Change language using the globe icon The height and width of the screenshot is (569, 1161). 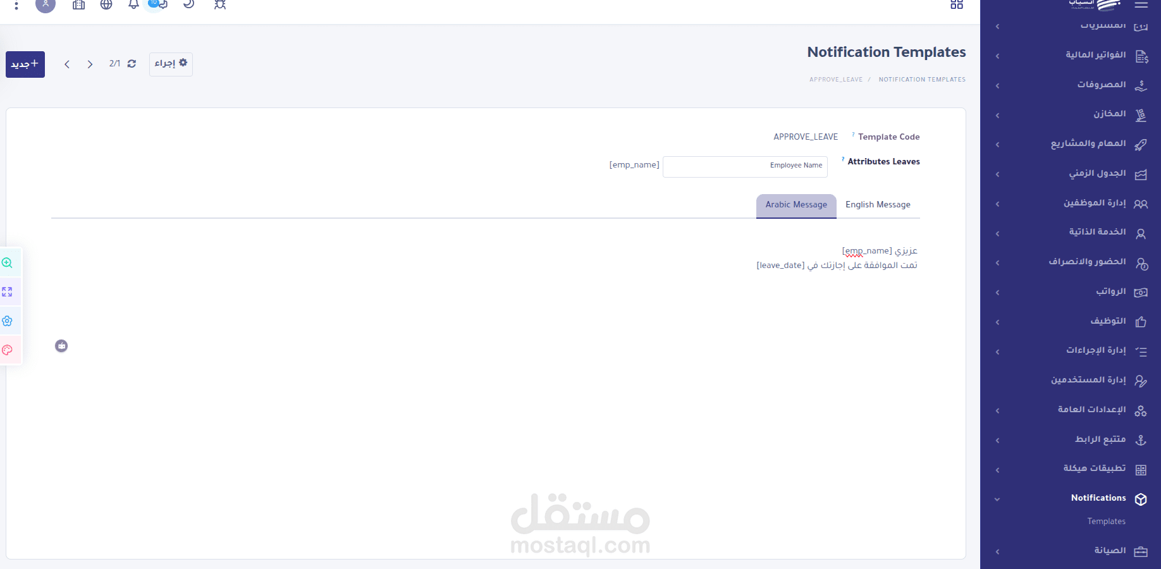(106, 5)
